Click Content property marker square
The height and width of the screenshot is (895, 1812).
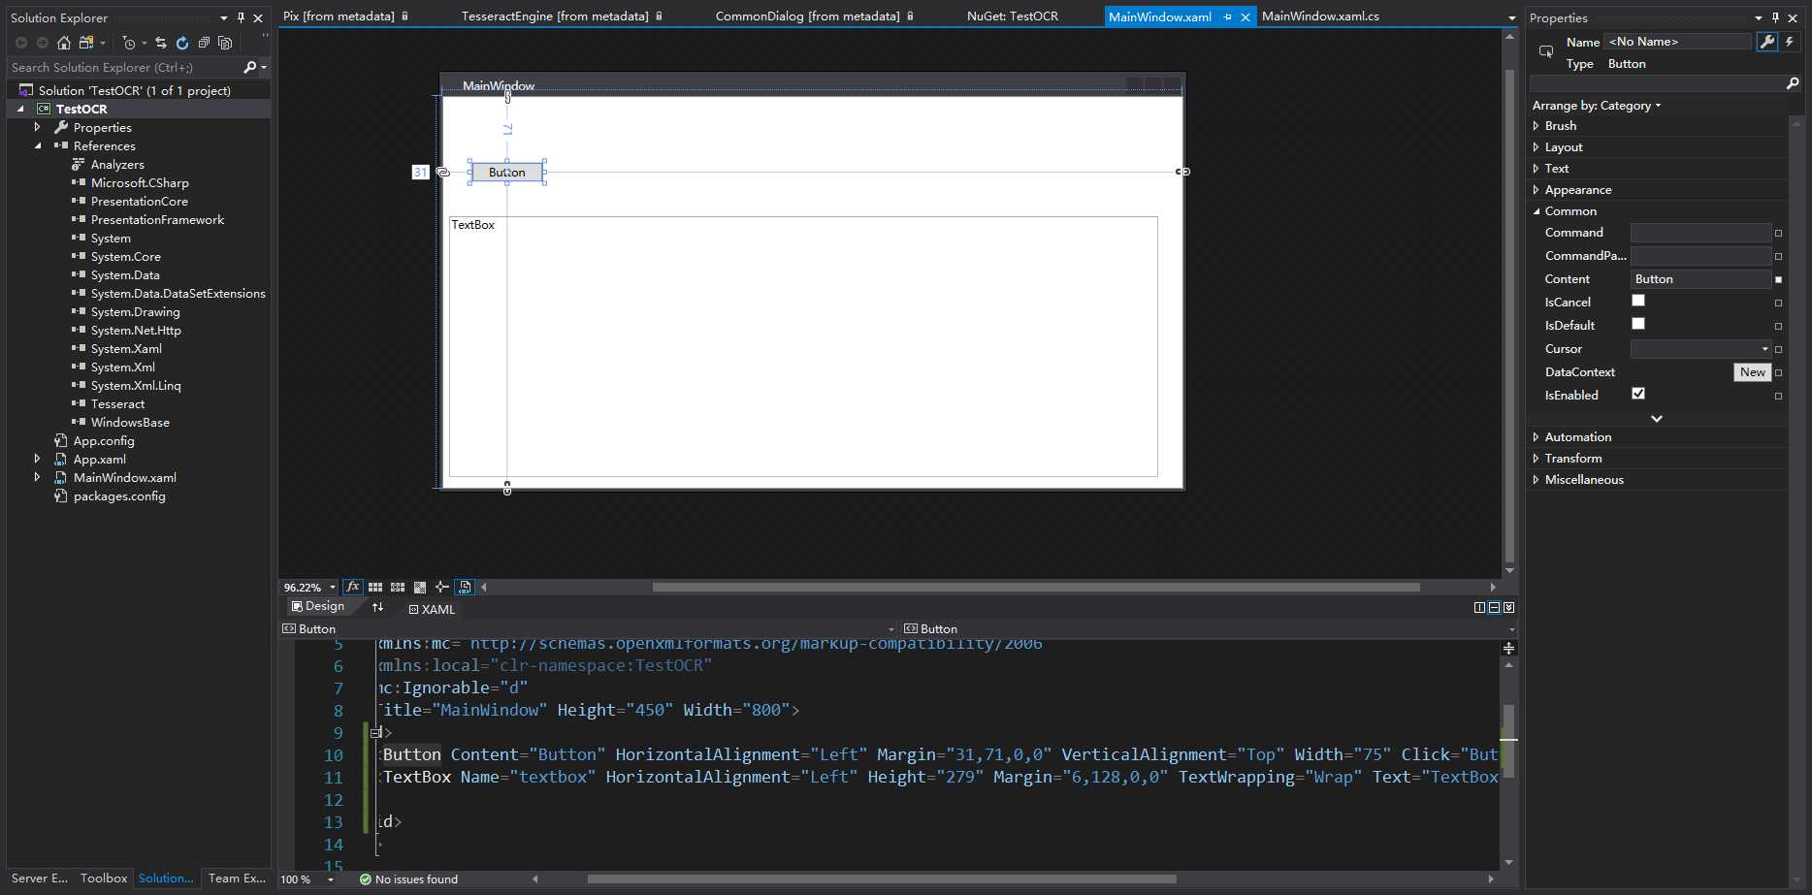pyautogui.click(x=1778, y=279)
